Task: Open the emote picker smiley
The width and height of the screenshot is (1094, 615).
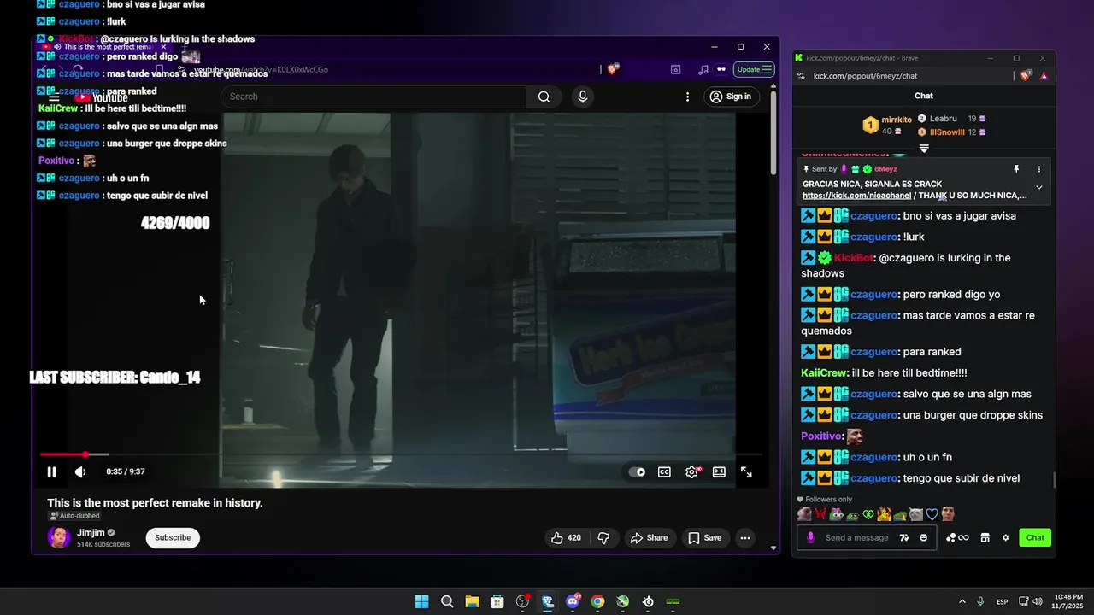Action: [x=924, y=537]
